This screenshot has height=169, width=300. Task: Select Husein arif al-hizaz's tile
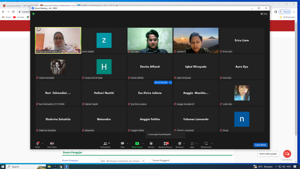pos(104,67)
